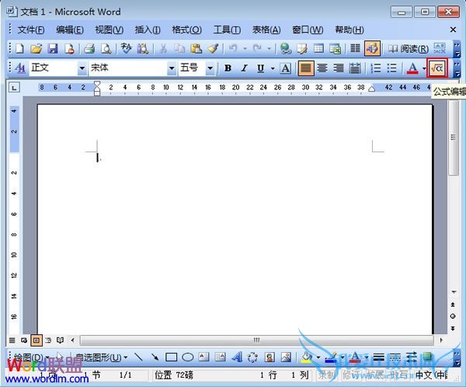Open the font size dropdown showing 五号

[x=210, y=68]
